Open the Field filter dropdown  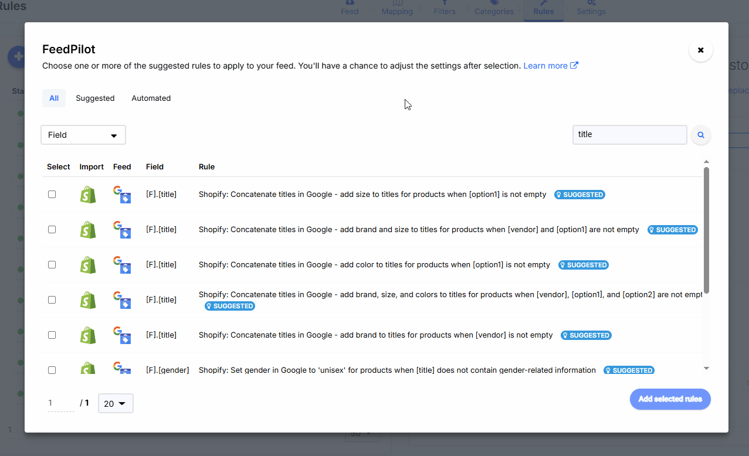point(83,135)
